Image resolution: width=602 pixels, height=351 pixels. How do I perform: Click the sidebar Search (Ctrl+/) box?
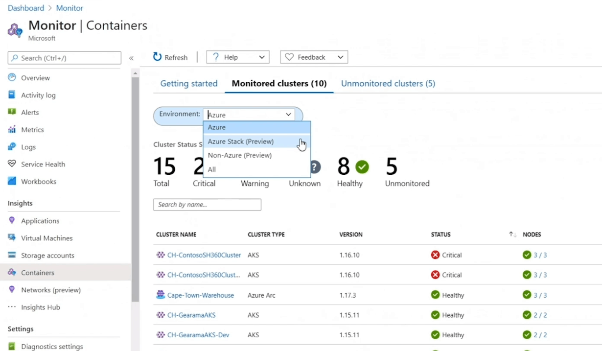(x=65, y=58)
